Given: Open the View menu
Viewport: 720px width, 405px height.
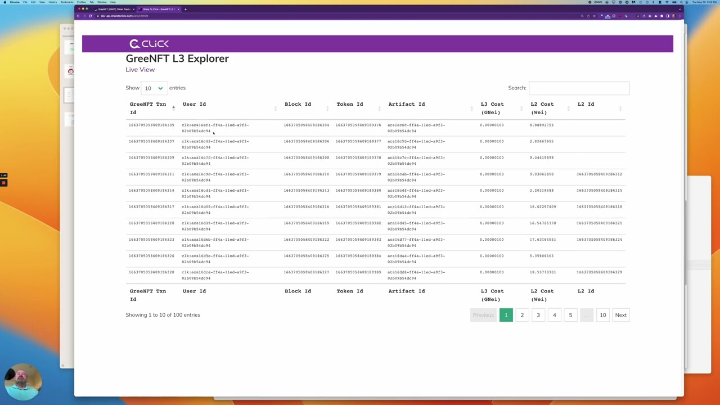Looking at the screenshot, I should pos(42,2).
